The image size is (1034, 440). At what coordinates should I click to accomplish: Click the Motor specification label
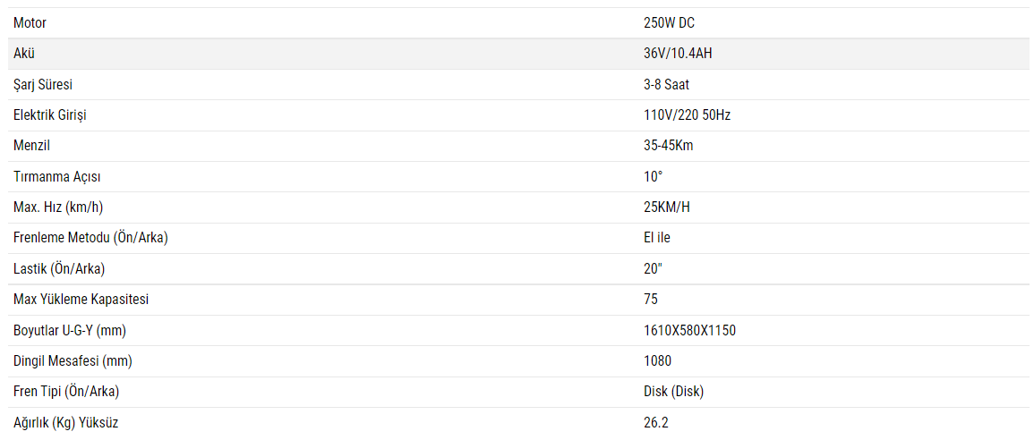(30, 23)
